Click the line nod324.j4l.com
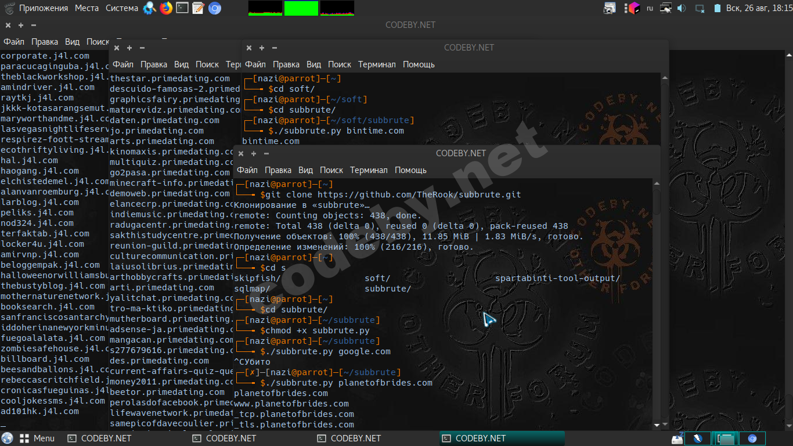 click(x=37, y=223)
